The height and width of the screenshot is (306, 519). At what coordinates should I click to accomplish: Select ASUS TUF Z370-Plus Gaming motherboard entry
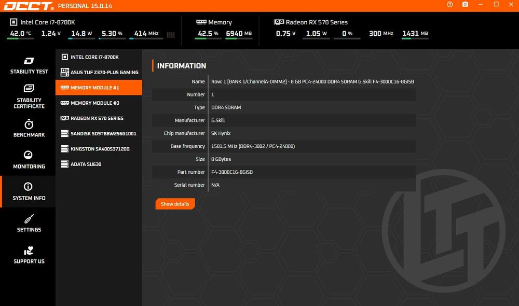99,72
